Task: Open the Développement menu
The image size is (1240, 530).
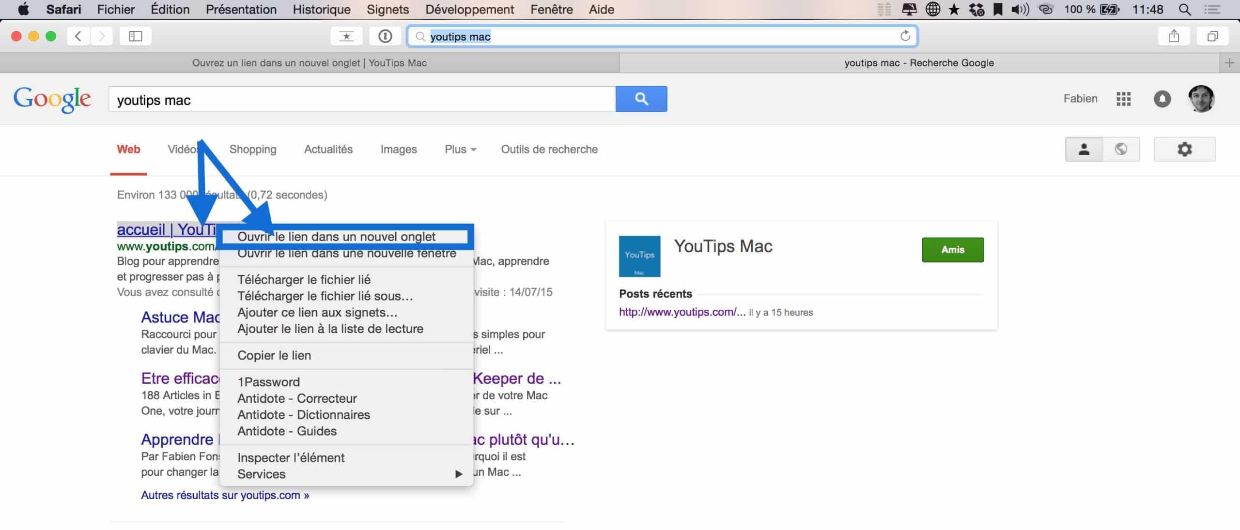Action: pos(470,9)
